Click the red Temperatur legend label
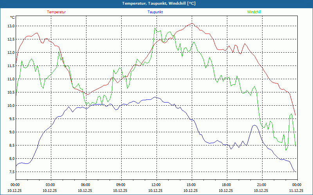 pyautogui.click(x=56, y=12)
